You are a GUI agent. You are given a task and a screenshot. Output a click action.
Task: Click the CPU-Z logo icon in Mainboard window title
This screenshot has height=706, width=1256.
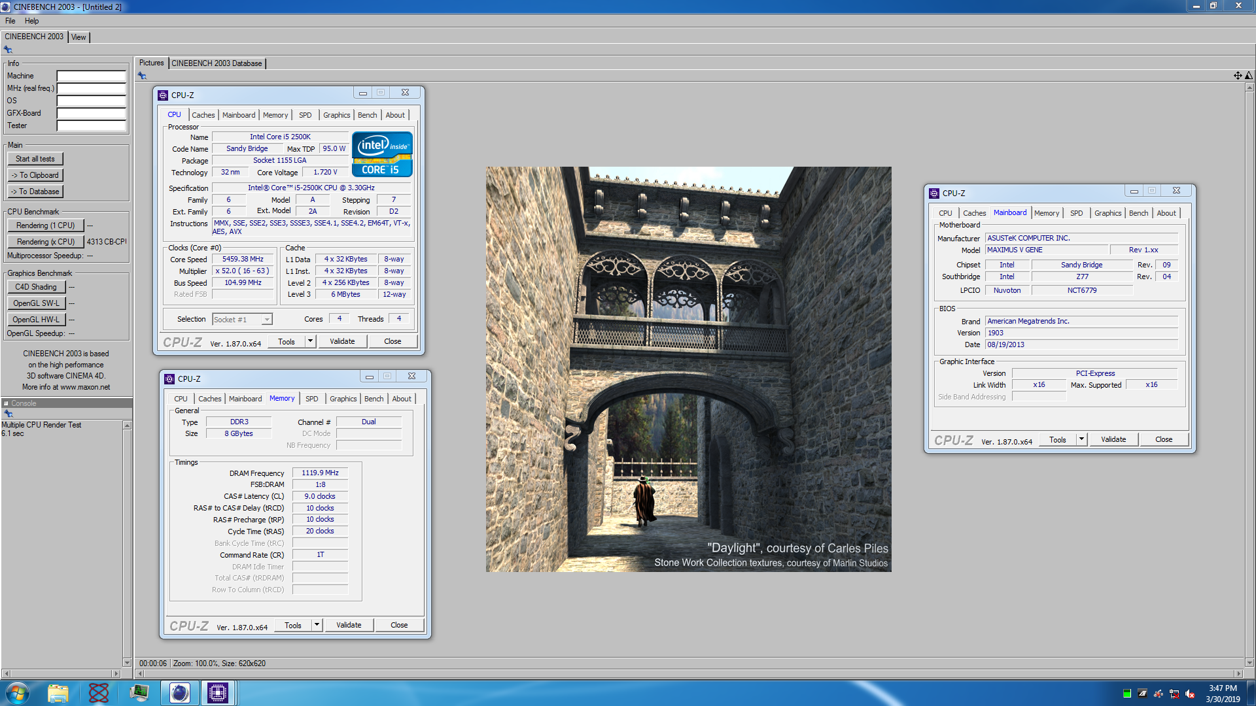(x=934, y=193)
